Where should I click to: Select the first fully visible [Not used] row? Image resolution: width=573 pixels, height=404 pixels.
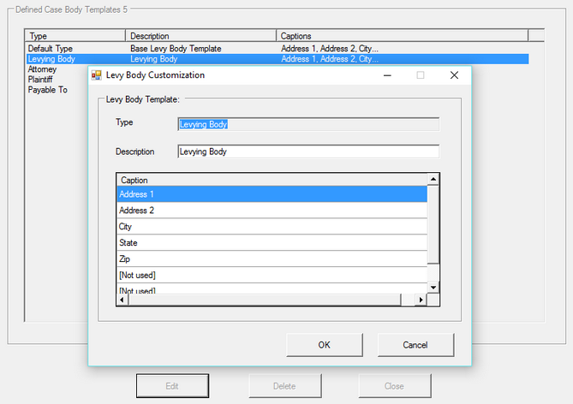tap(272, 275)
